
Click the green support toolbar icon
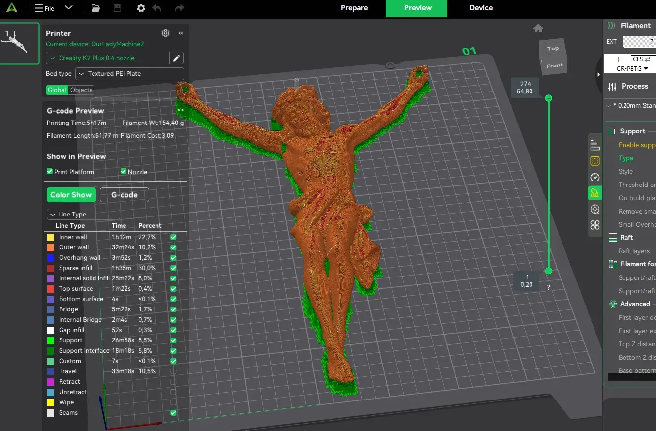[594, 193]
